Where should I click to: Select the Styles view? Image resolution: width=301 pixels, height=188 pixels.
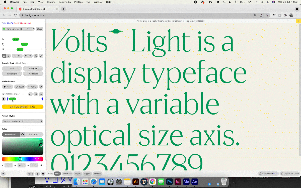pyautogui.click(x=78, y=173)
